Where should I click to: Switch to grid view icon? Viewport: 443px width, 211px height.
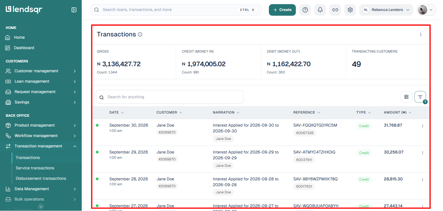(406, 97)
